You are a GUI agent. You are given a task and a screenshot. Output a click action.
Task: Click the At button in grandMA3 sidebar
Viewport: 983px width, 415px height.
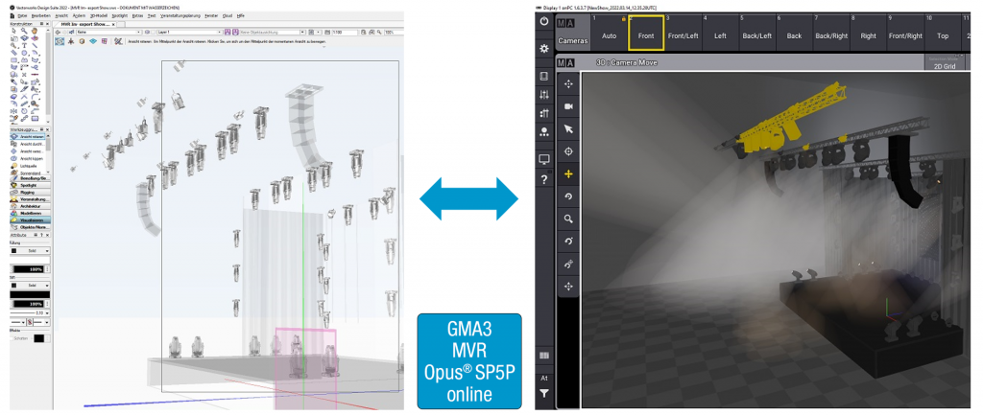543,378
